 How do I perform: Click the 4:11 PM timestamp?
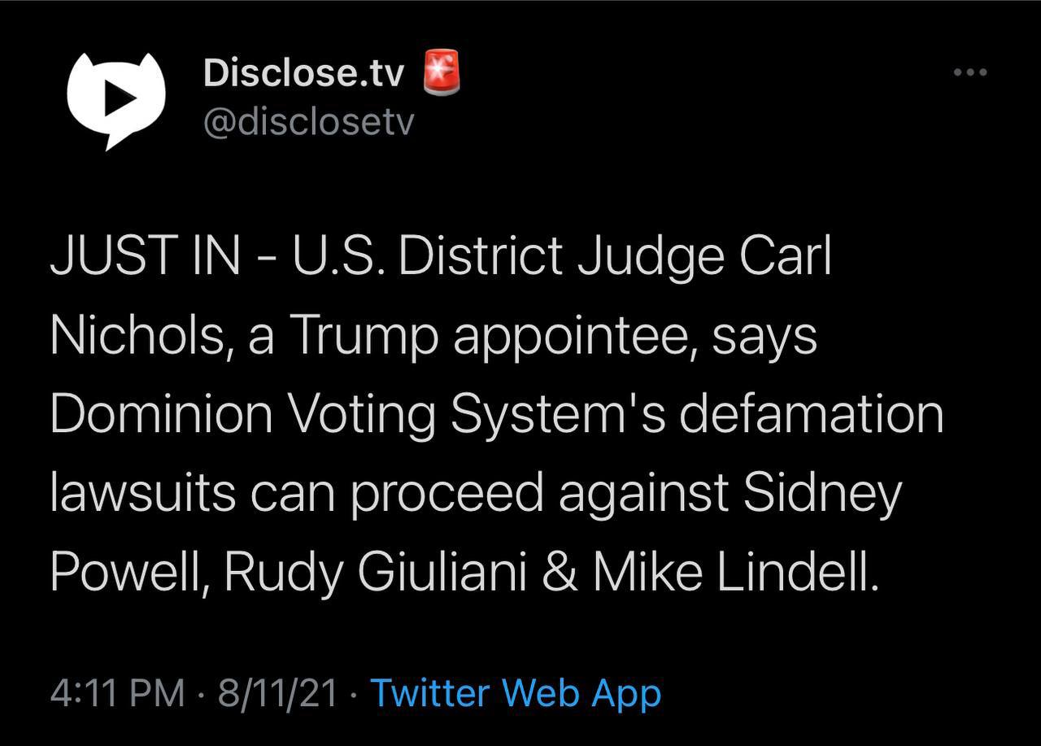(117, 693)
